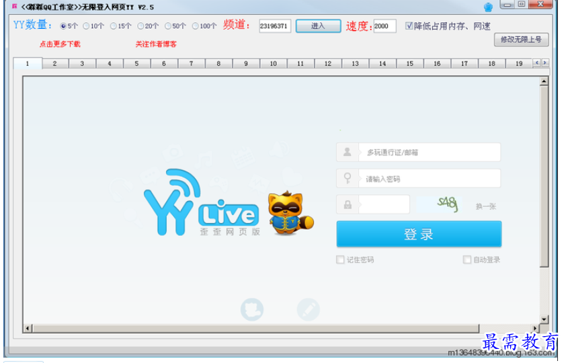Close the window

(x=540, y=5)
